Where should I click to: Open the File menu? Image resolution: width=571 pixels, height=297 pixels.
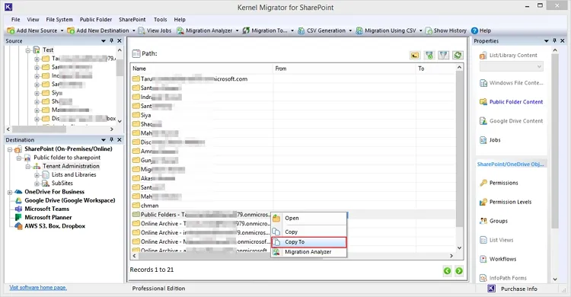tap(16, 19)
